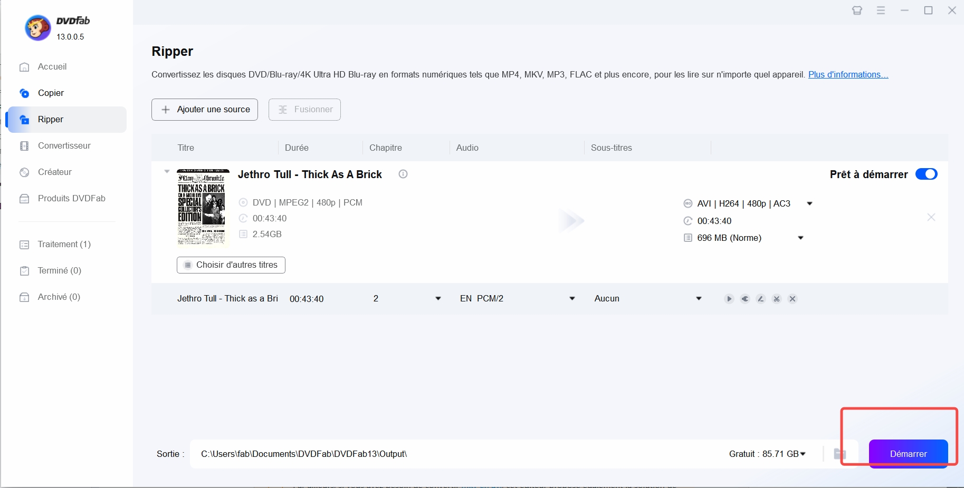Click the Audio column header
The height and width of the screenshot is (488, 964).
467,148
